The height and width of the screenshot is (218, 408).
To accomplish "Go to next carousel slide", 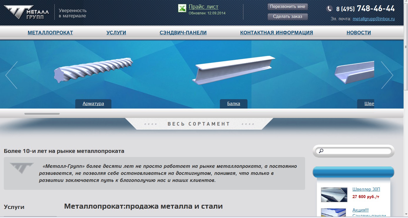I will click(387, 75).
